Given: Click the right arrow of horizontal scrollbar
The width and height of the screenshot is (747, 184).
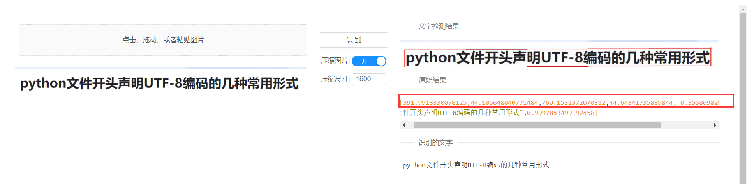Looking at the screenshot, I should coord(715,125).
